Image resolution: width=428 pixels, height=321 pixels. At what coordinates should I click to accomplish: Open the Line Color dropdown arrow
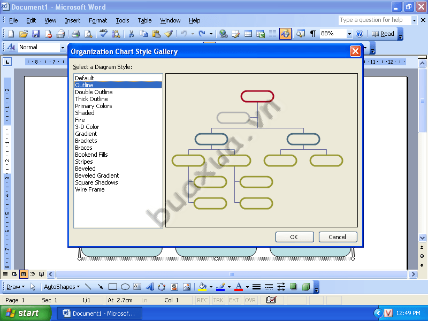click(x=229, y=287)
